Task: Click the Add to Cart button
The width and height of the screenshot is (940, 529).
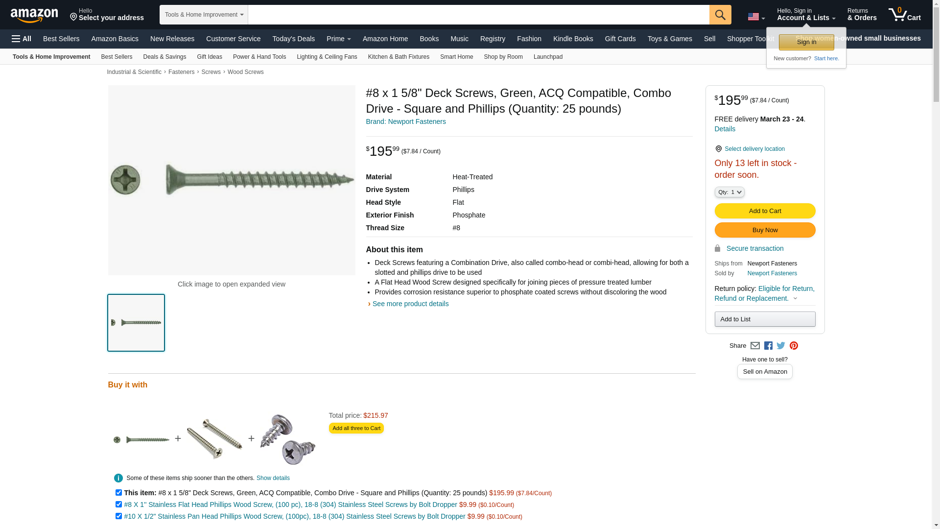Action: pyautogui.click(x=765, y=211)
